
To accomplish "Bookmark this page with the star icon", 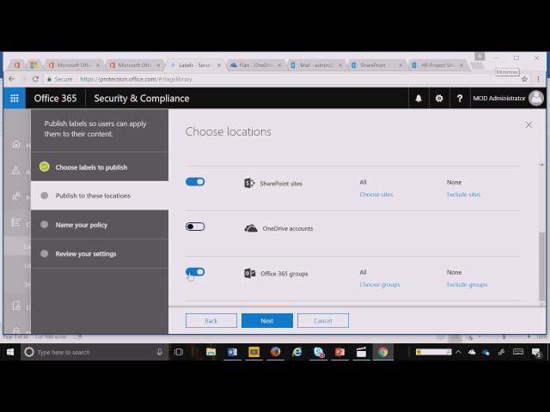I will point(524,79).
